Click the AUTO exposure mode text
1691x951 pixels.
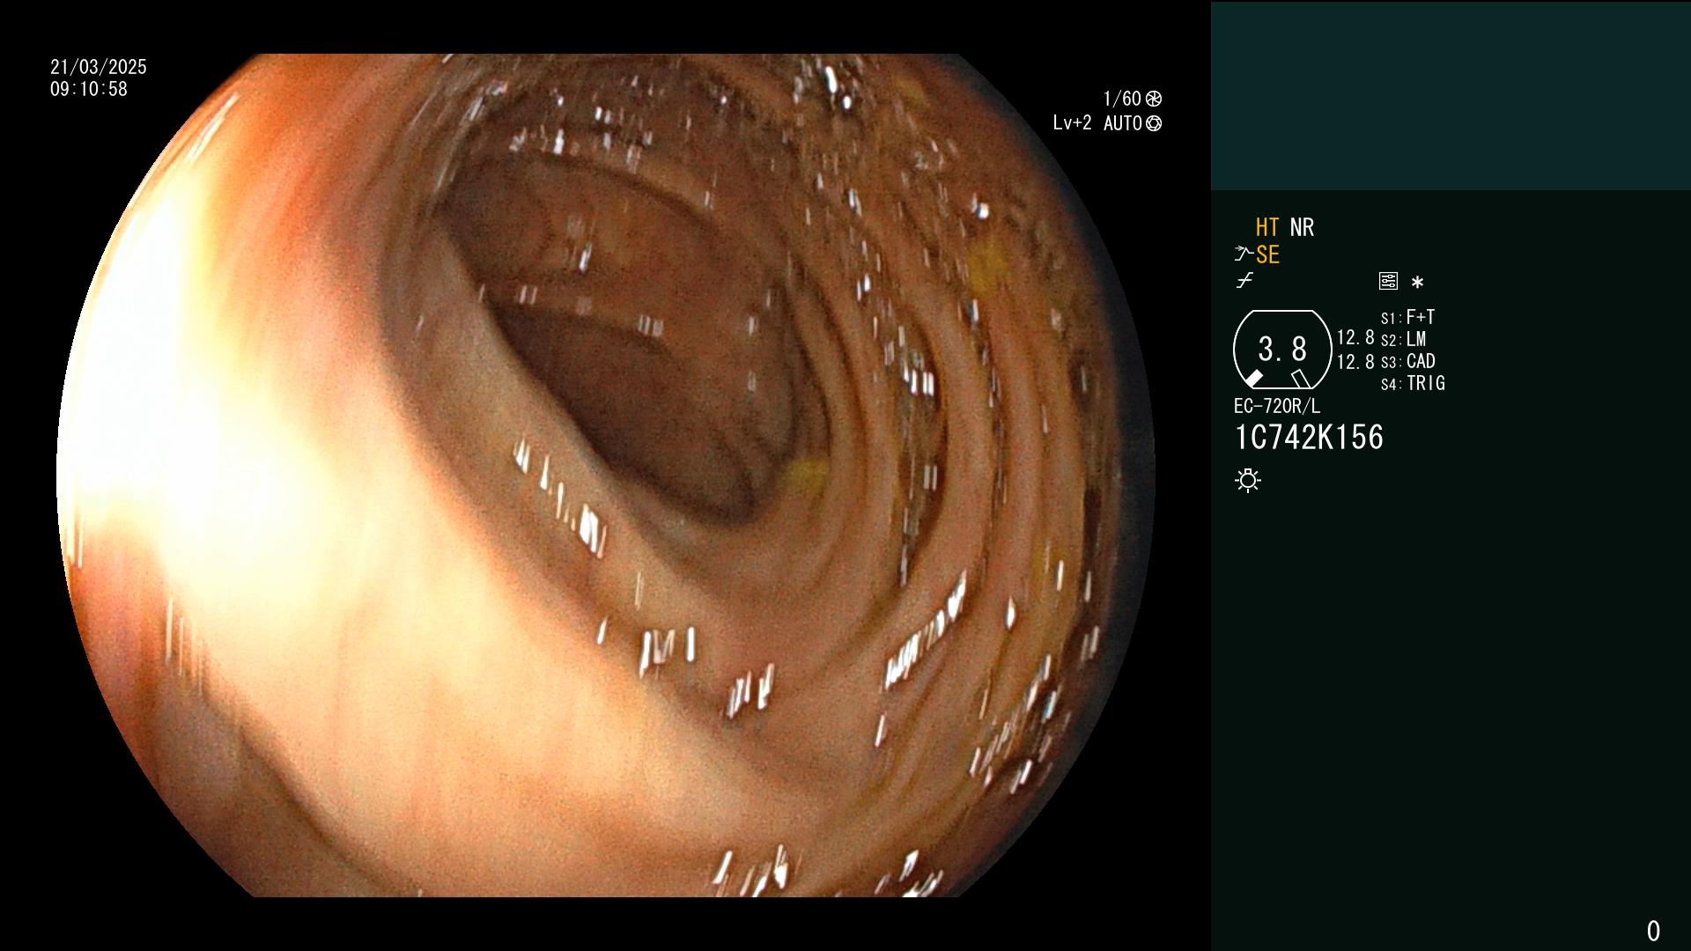pos(1122,123)
